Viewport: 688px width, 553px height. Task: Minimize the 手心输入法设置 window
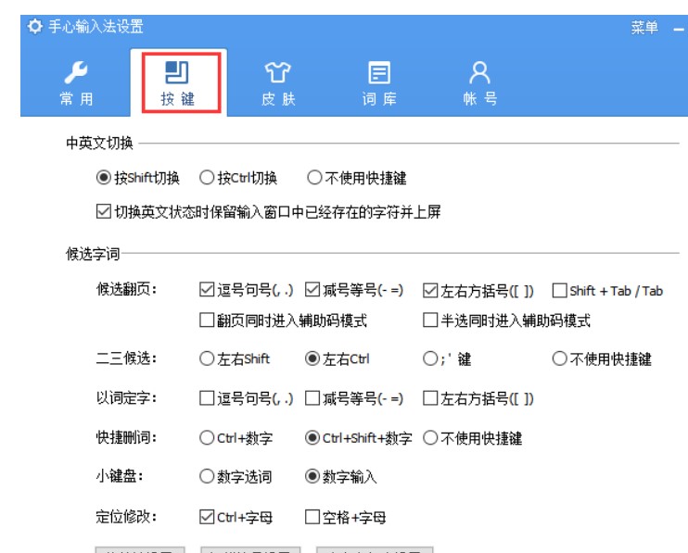click(x=680, y=30)
